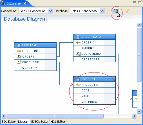Image resolution: width=143 pixels, height=125 pixels.
Task: Click the table layout toolbar icon
Action: pos(115,11)
